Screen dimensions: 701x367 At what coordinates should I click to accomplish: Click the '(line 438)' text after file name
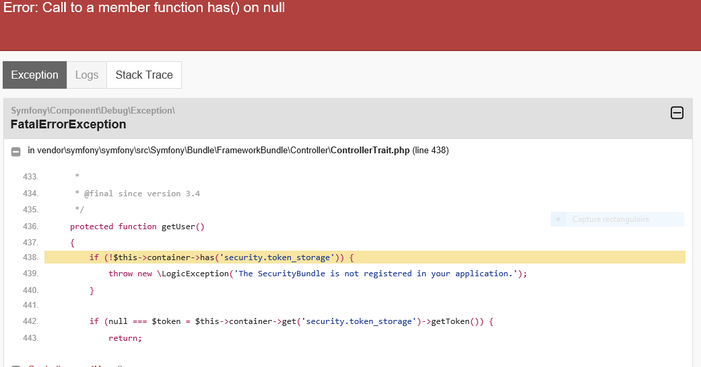coord(430,151)
